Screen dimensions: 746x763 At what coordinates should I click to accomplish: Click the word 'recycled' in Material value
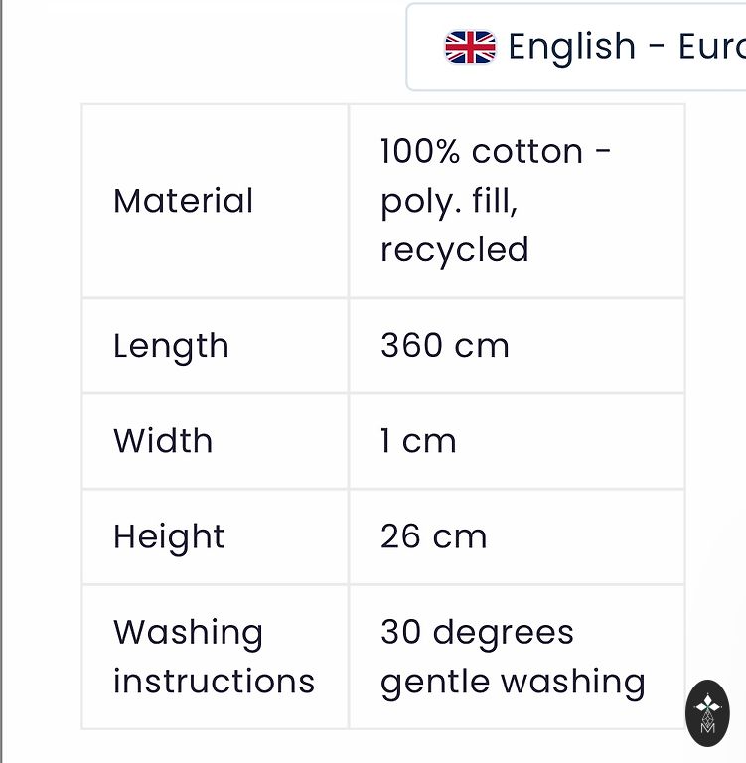tap(454, 249)
